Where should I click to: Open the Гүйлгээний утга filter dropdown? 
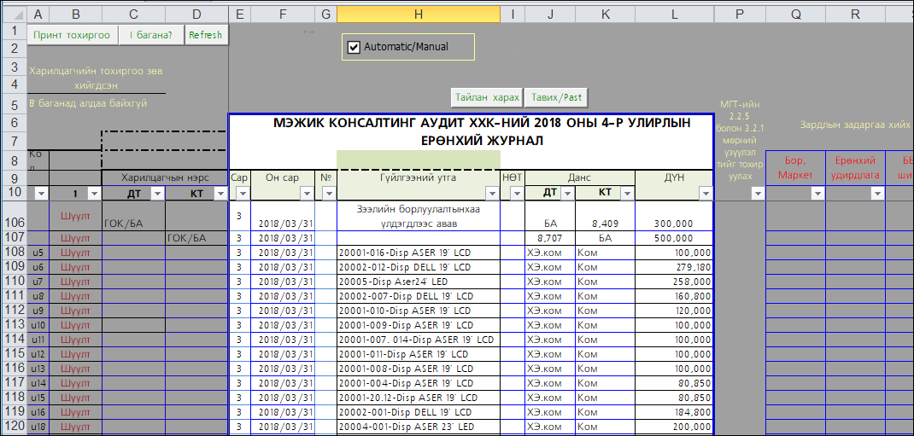(x=492, y=195)
